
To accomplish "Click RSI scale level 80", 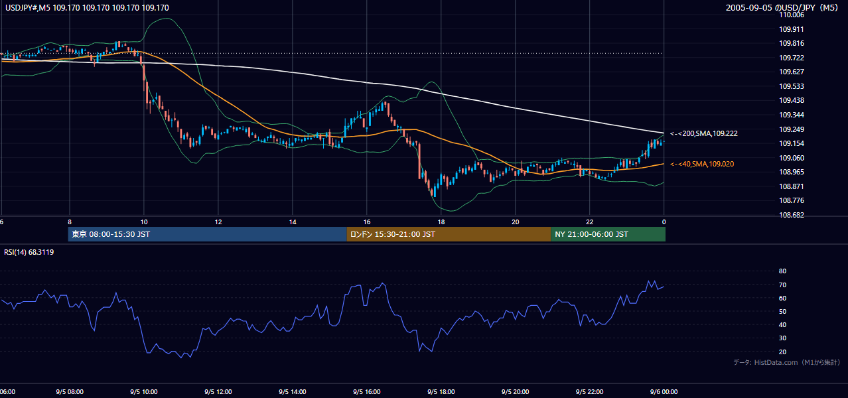I will pos(782,271).
